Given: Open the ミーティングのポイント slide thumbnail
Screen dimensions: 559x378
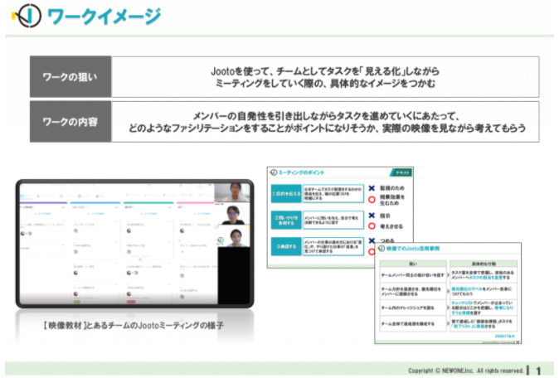Looking at the screenshot, I should click(340, 217).
